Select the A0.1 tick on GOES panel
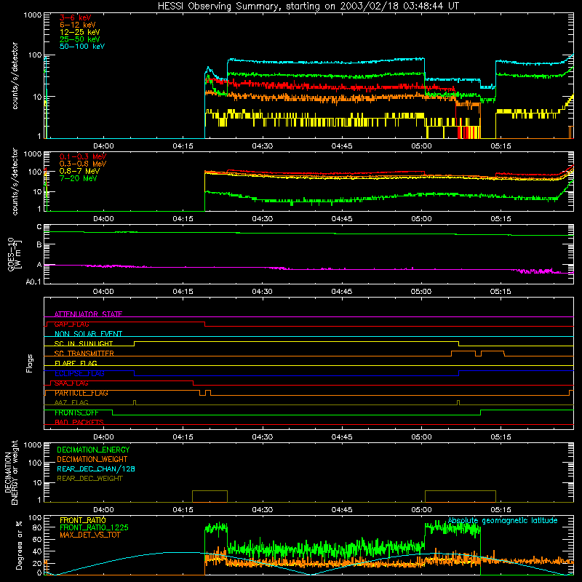This screenshot has width=582, height=582. [33, 282]
